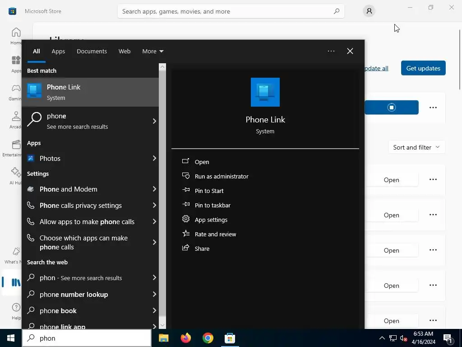Click the Microsoft Store taskbar icon
462x347 pixels.
[x=230, y=338]
